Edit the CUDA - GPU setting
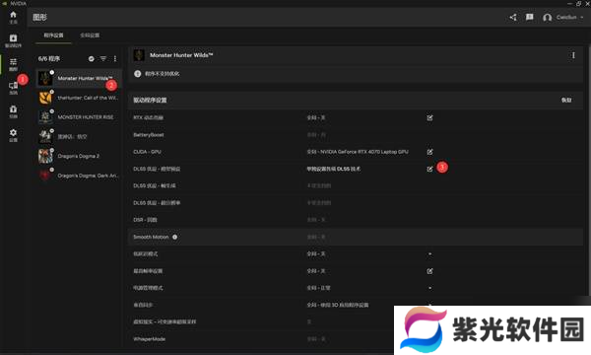591x355 pixels. 429,152
